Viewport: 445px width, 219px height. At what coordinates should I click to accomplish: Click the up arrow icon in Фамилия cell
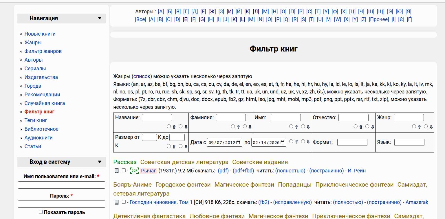click(x=239, y=127)
